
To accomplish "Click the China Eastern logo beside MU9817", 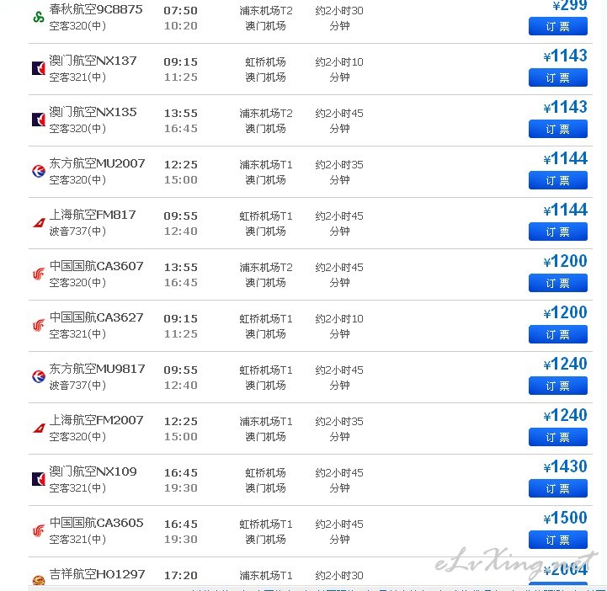I will [39, 376].
